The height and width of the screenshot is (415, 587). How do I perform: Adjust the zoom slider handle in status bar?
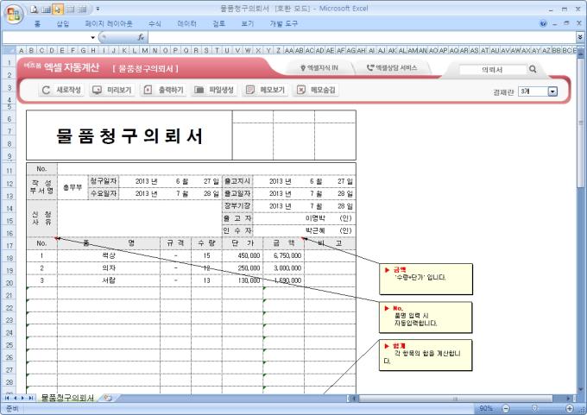(534, 408)
